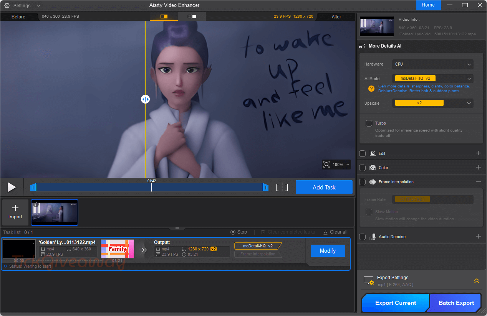Switch to side-by-side compare view
Screen dimensions: 487x316
(192, 16)
